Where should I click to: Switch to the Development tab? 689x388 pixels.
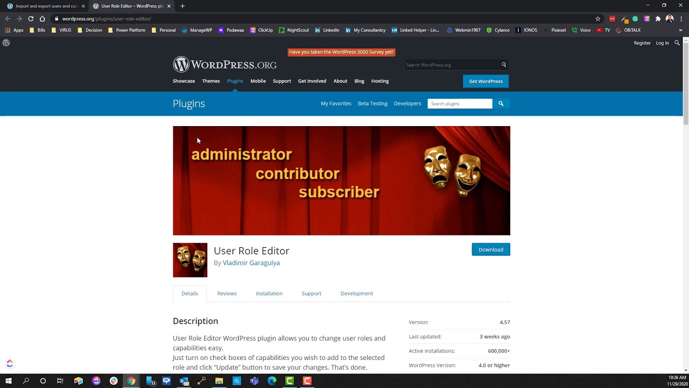(x=356, y=293)
